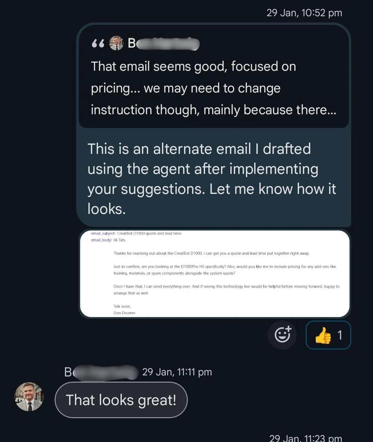Tap the 'Talk soon, Don Drumm' signature in image

124,310
